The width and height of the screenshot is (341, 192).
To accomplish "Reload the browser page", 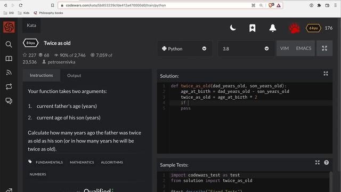I will pyautogui.click(x=20, y=5).
